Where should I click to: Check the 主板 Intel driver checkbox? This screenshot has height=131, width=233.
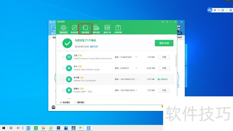(63, 57)
